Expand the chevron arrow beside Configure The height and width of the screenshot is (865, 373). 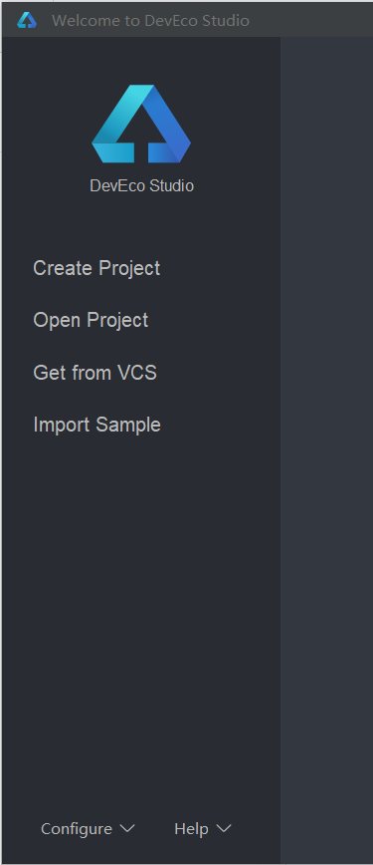tap(126, 828)
